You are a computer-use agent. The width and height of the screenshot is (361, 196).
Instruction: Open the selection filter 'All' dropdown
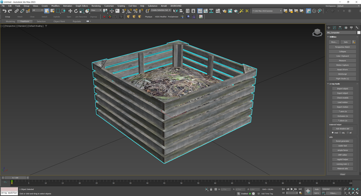tap(38, 10)
